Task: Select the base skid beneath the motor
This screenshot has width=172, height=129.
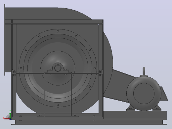Action: (135, 115)
